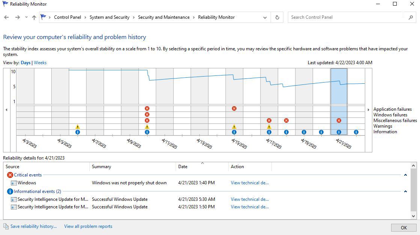Collapse the Informational events group
Viewport: 420px width, 235px height.
tap(405, 191)
